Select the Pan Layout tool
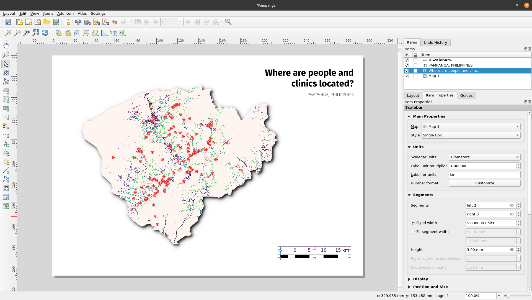The width and height of the screenshot is (532, 300). [6, 46]
